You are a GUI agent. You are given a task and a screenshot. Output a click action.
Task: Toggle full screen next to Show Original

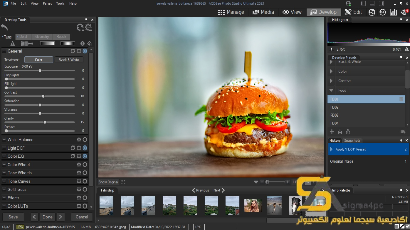coord(123,182)
